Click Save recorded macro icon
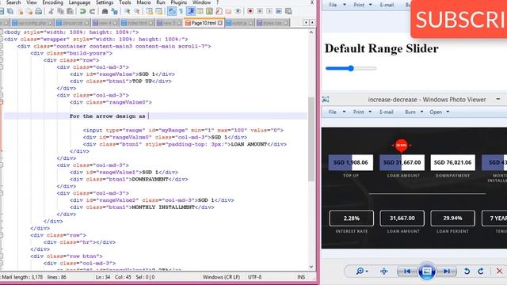Viewport: 507px width, 285px height. tap(288, 11)
